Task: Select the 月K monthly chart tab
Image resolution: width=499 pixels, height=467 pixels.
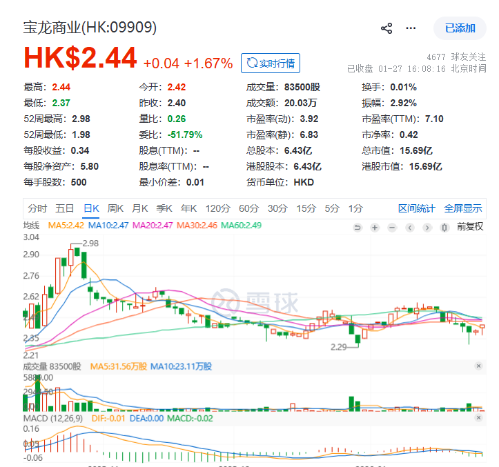Action: tap(140, 208)
